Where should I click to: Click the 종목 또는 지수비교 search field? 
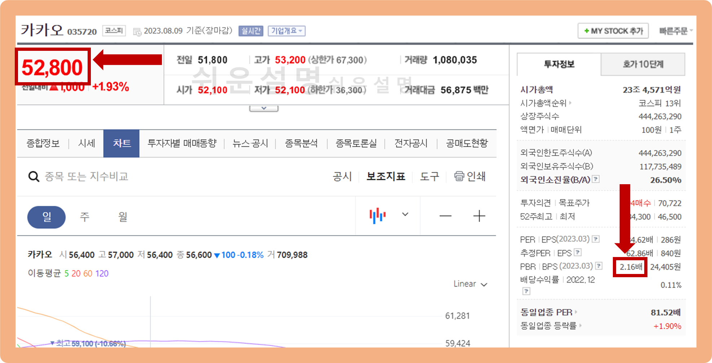[87, 177]
